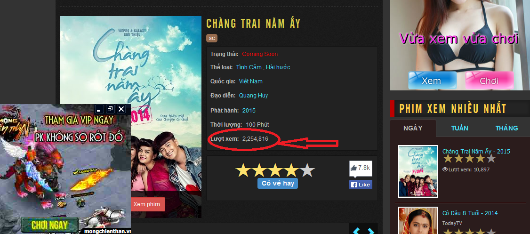Open the Tình Cảm genre link
530x234 pixels.
point(249,67)
